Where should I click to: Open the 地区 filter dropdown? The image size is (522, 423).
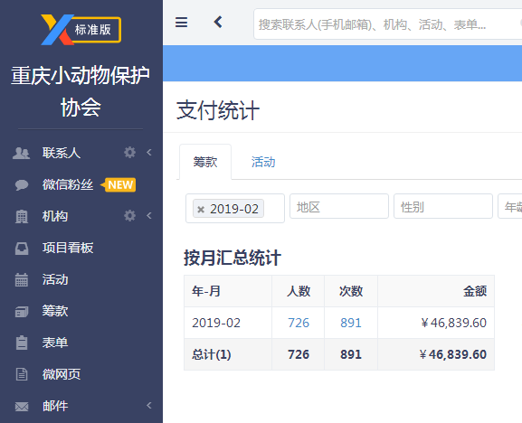click(x=339, y=206)
